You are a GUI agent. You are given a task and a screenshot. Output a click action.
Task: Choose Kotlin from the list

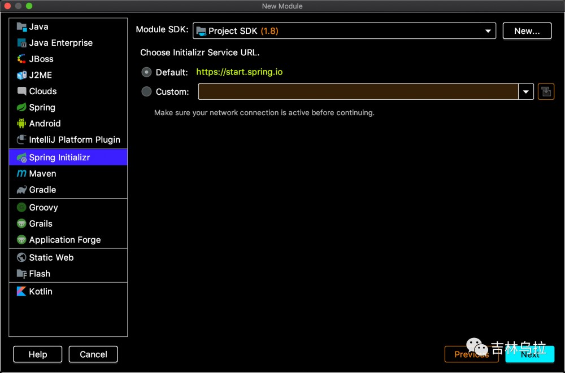point(68,291)
